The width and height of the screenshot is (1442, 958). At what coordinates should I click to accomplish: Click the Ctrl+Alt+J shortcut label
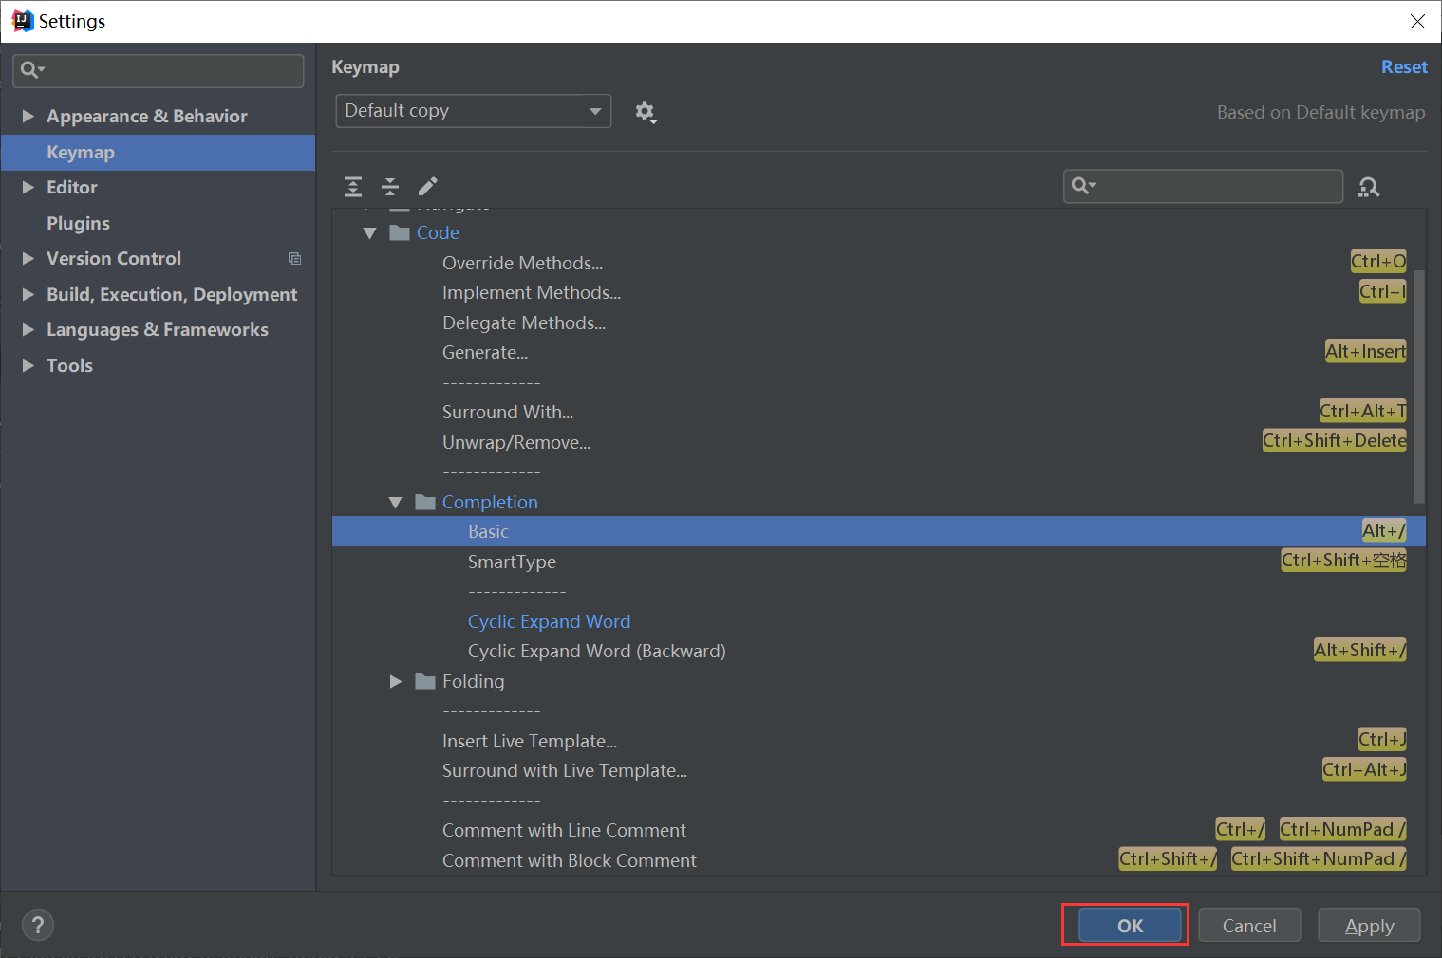[x=1364, y=769]
